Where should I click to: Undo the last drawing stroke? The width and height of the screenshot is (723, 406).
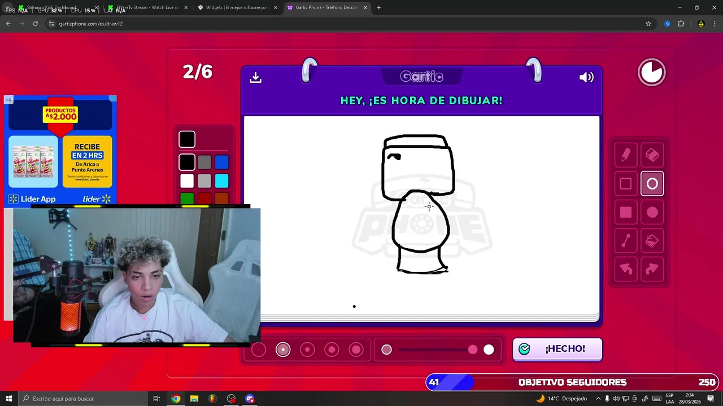click(x=626, y=270)
